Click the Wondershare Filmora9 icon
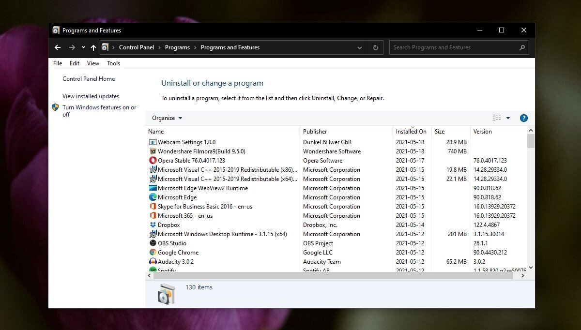The height and width of the screenshot is (330, 581). (x=153, y=151)
